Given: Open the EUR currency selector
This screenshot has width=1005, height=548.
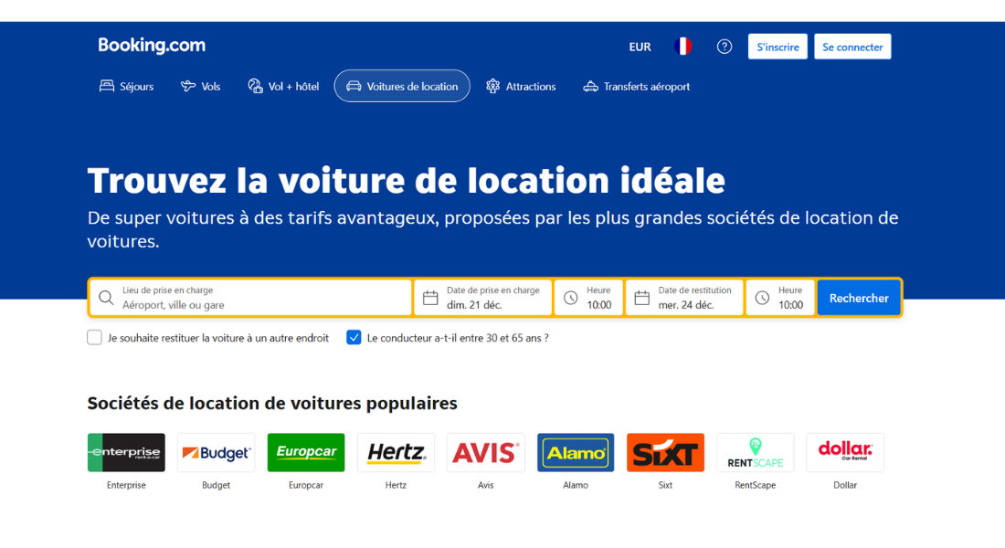Looking at the screenshot, I should click(640, 47).
